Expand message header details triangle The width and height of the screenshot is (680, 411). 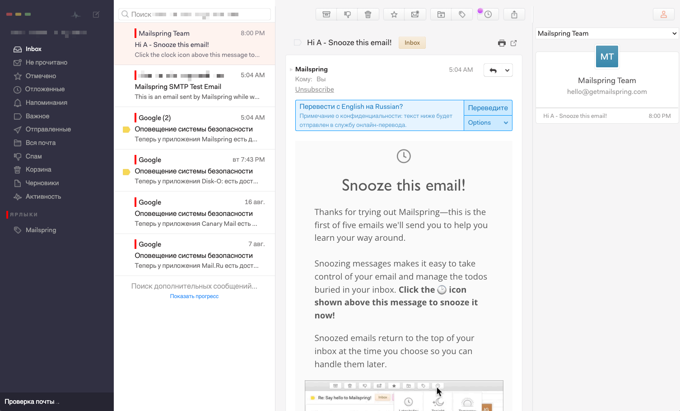coord(291,70)
